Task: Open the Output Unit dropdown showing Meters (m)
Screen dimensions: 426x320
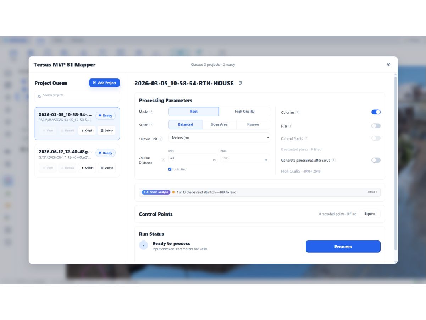Action: point(219,138)
